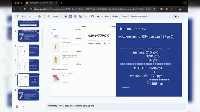
Task: Click the docs.google.com address bar
Action: click(x=93, y=9)
